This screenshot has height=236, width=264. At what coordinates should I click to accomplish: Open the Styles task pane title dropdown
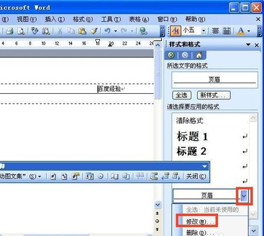(x=248, y=45)
